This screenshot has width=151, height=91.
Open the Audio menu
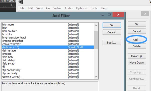68,8
